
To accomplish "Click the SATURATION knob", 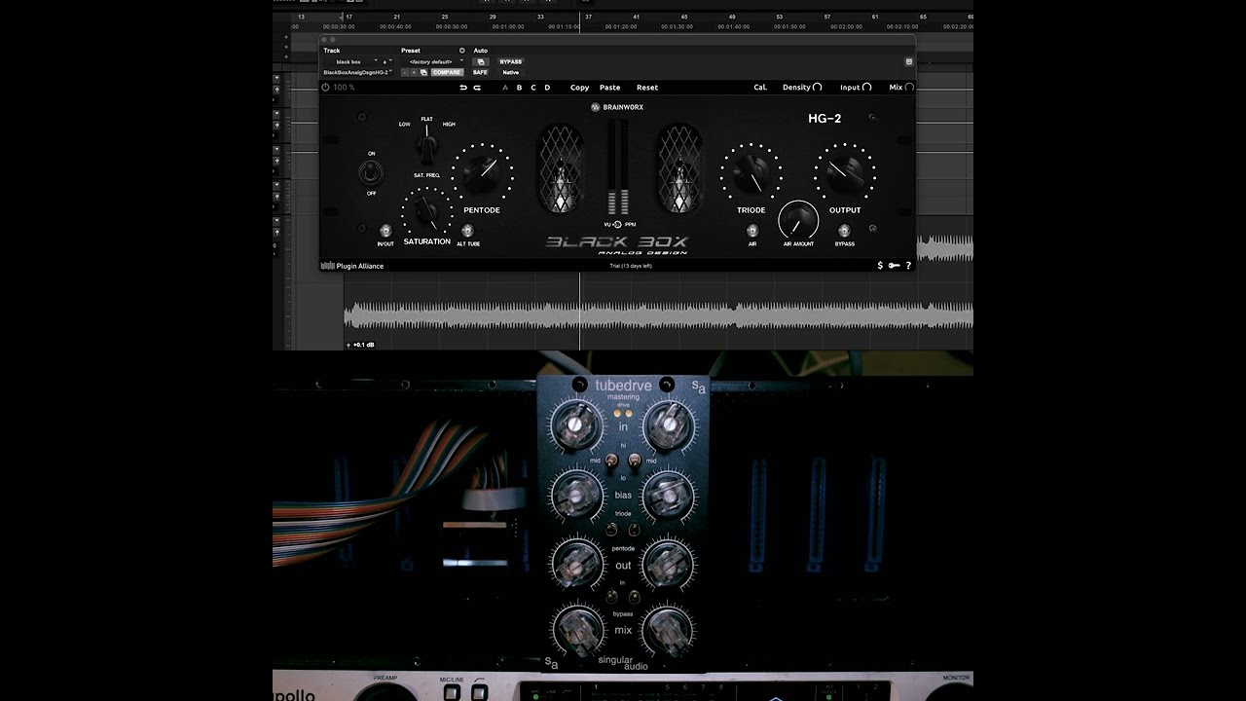I will tap(426, 211).
